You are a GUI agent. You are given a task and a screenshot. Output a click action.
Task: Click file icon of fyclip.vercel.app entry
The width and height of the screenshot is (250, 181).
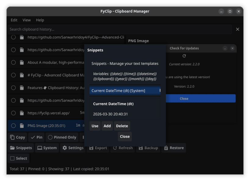coord(22,113)
